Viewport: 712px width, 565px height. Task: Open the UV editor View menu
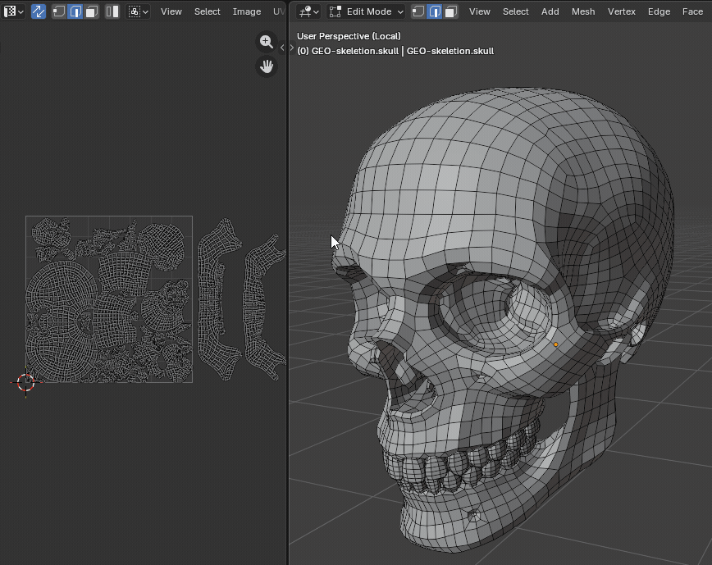[x=171, y=11]
